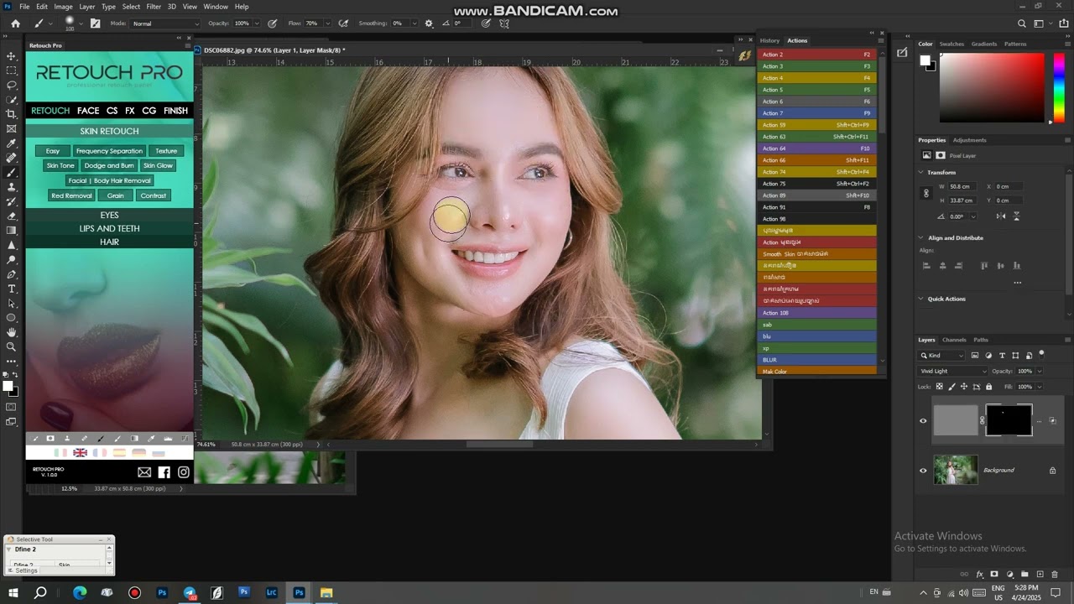Open smoothing options gear icon
This screenshot has height=604, width=1074.
pyautogui.click(x=429, y=23)
